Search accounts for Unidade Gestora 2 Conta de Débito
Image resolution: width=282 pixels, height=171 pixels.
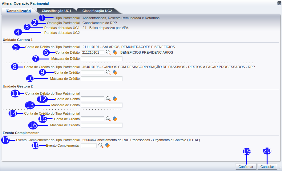pyautogui.click(x=108, y=99)
